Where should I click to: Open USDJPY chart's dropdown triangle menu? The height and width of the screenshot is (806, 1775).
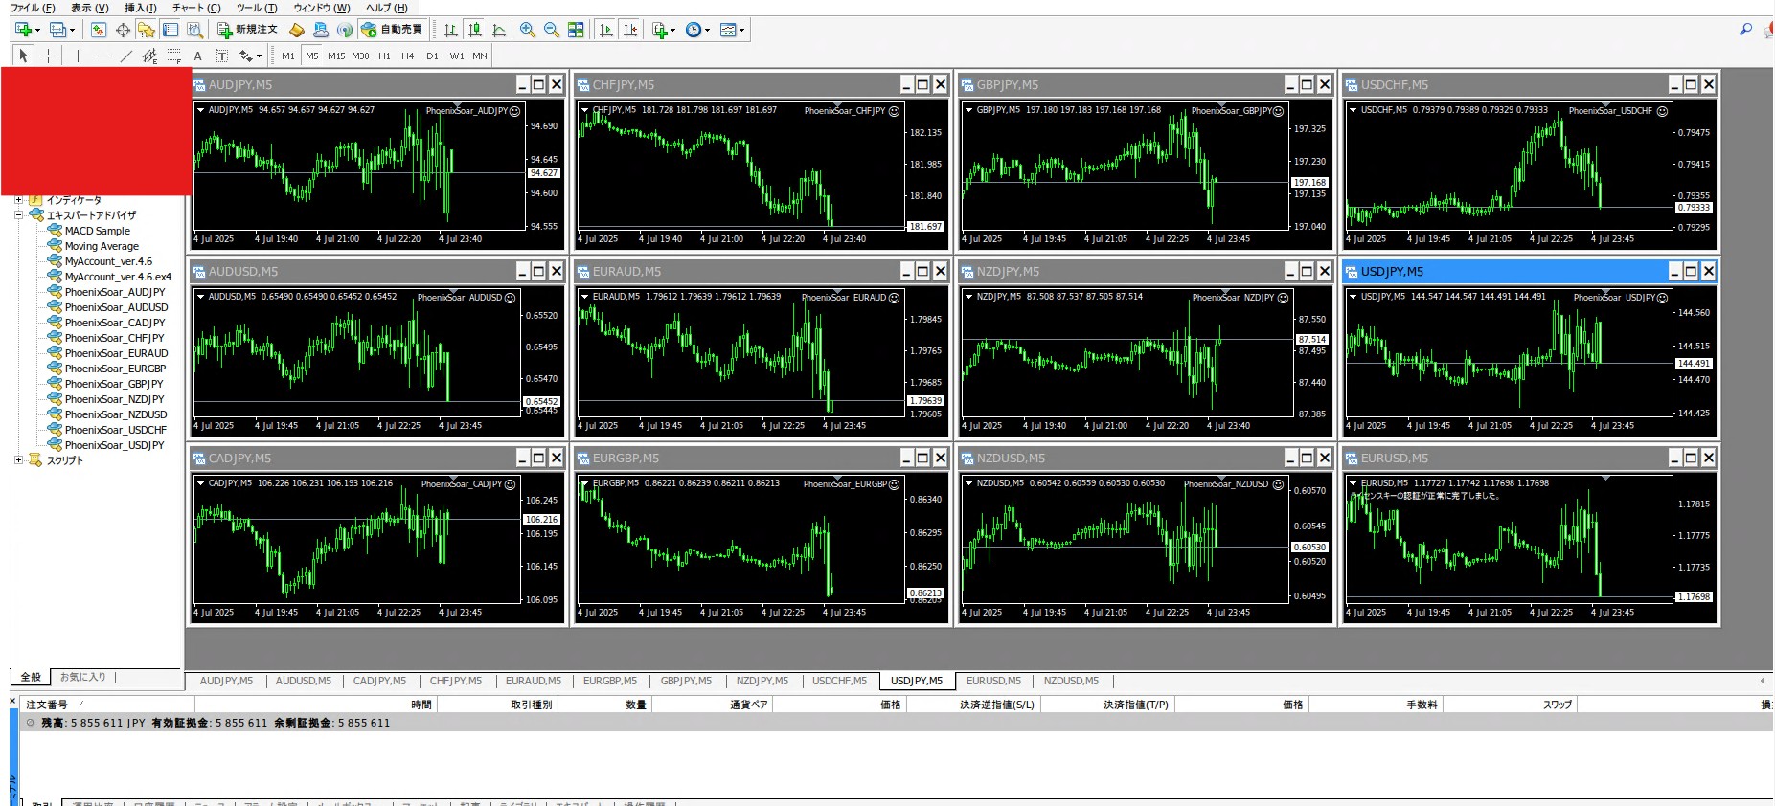(1353, 297)
